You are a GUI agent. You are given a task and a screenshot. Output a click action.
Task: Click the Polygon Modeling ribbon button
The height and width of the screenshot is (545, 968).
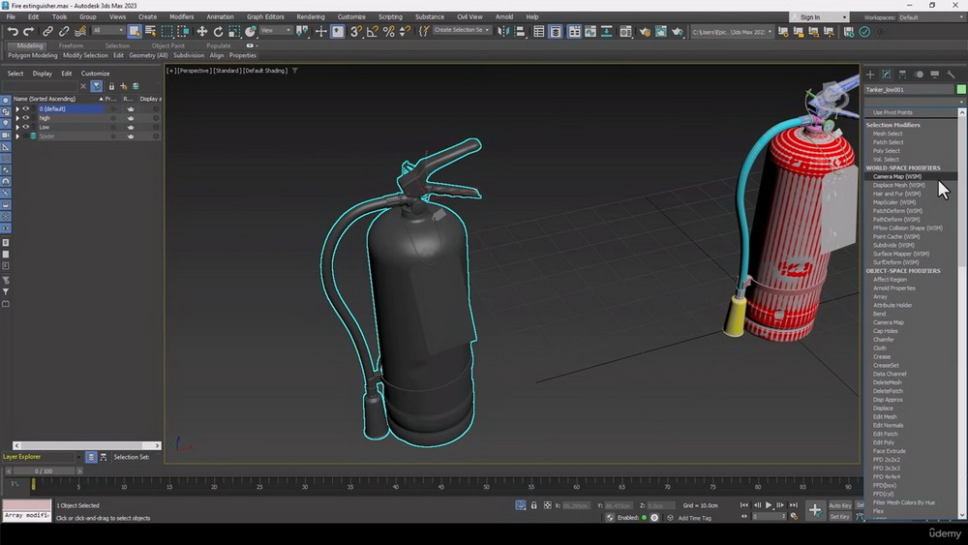[x=33, y=55]
